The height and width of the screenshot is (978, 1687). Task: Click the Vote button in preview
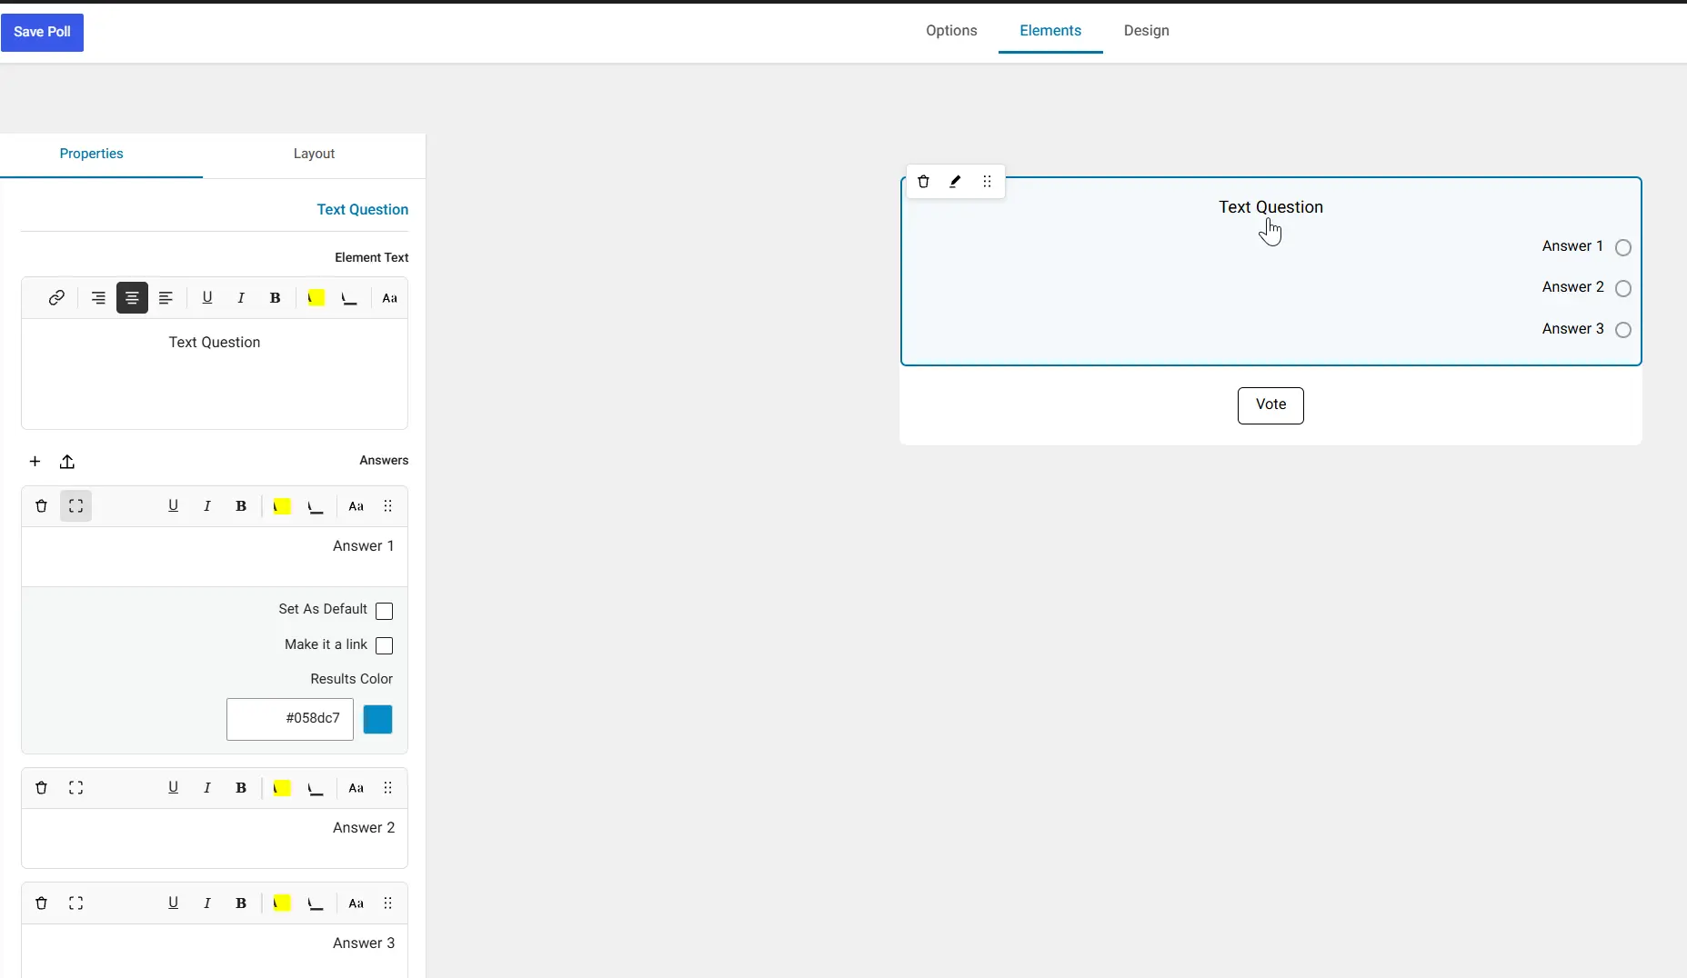1270,405
